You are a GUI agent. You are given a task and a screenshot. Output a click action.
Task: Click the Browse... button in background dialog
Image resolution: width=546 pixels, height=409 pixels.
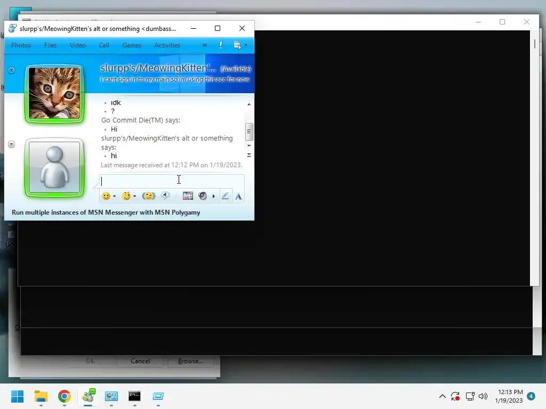pyautogui.click(x=190, y=361)
